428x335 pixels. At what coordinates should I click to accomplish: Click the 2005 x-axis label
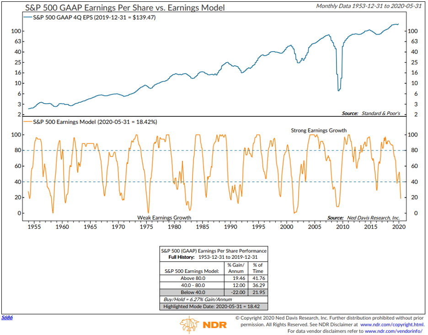[315, 226]
